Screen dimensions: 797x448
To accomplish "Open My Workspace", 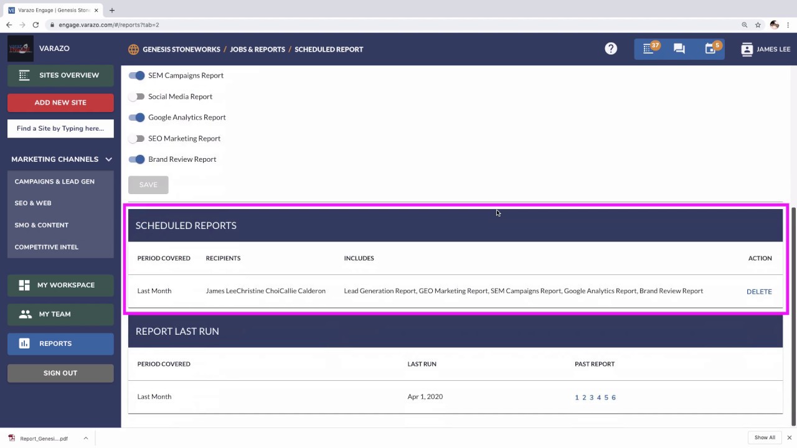I will pyautogui.click(x=60, y=285).
